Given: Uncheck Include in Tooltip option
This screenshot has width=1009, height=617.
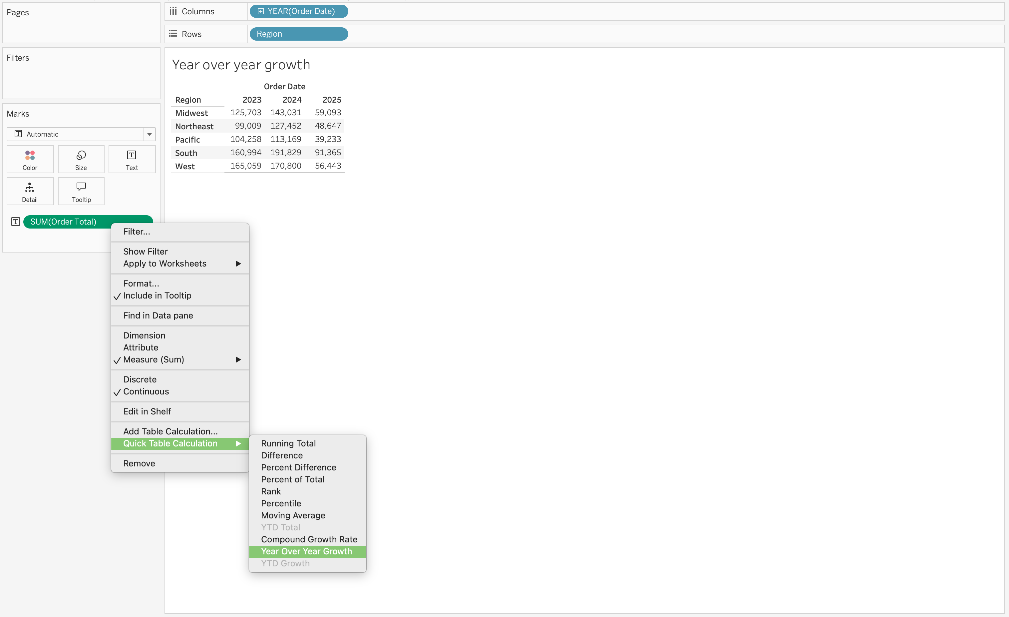Looking at the screenshot, I should [x=157, y=296].
